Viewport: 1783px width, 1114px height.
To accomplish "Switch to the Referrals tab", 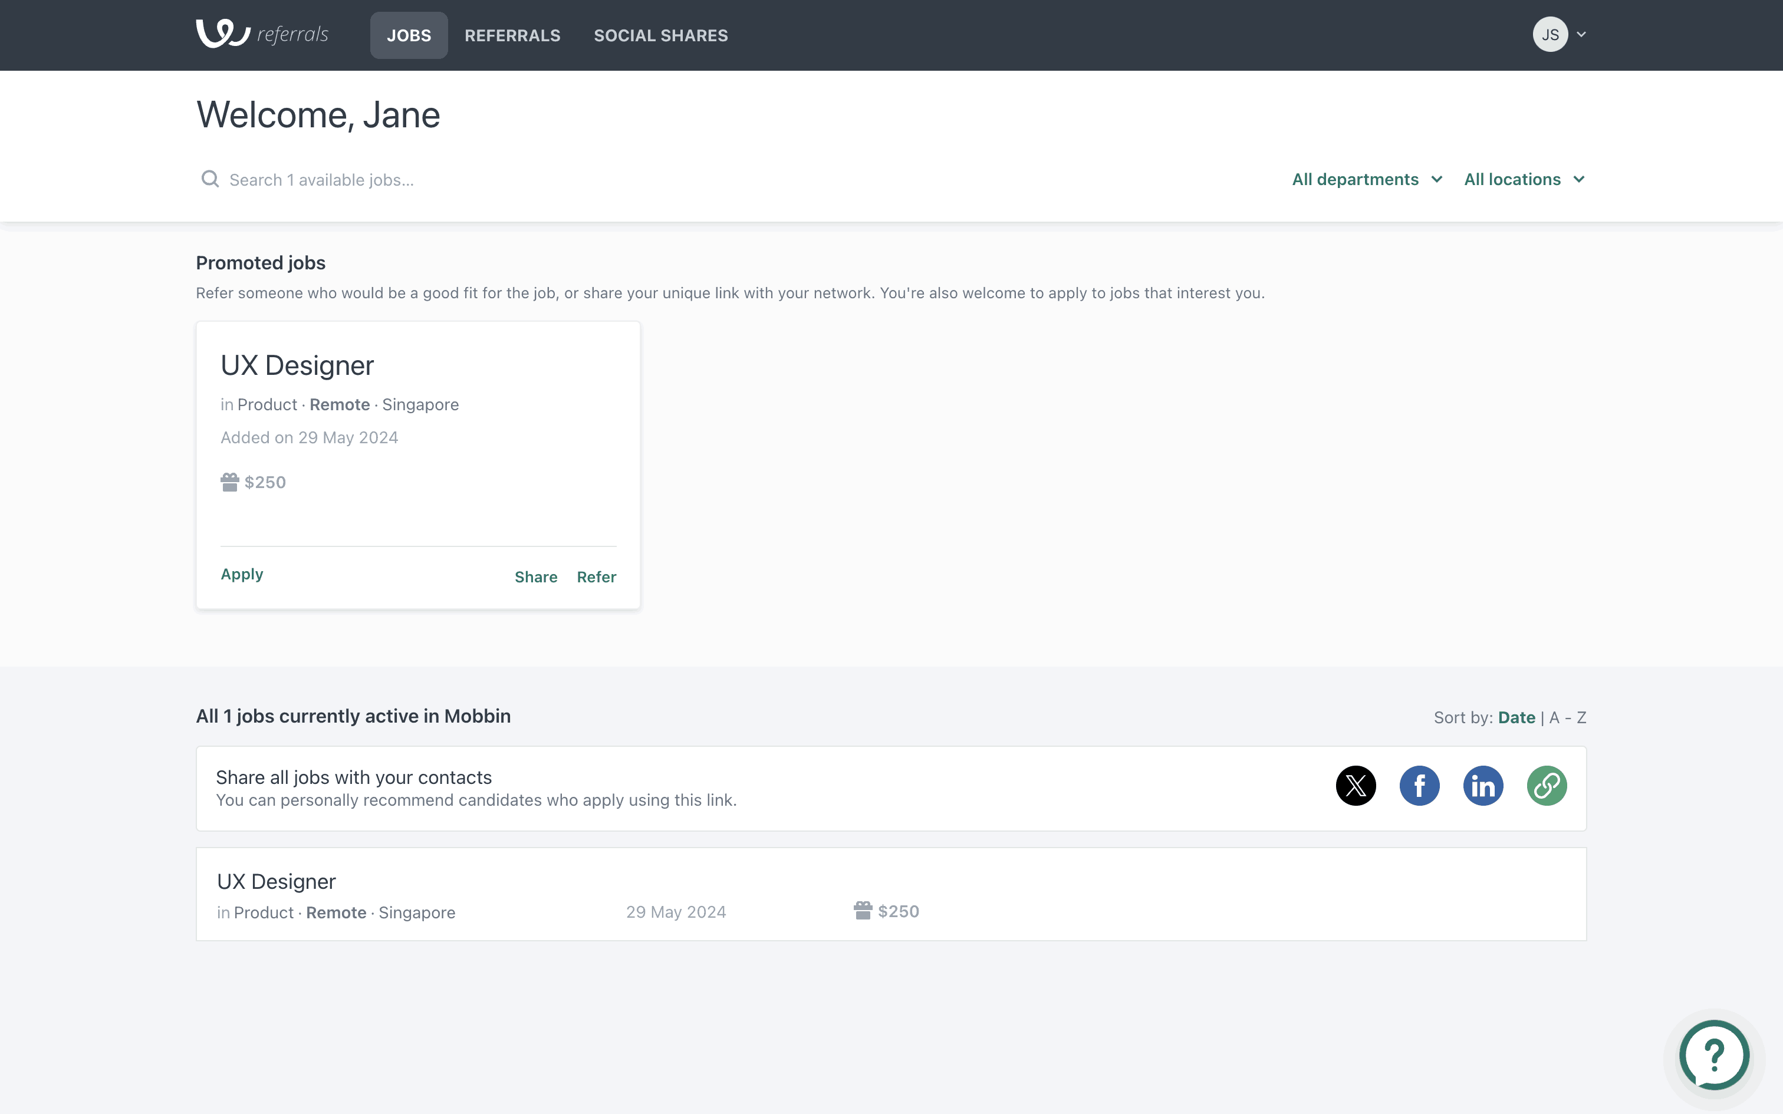I will [512, 35].
